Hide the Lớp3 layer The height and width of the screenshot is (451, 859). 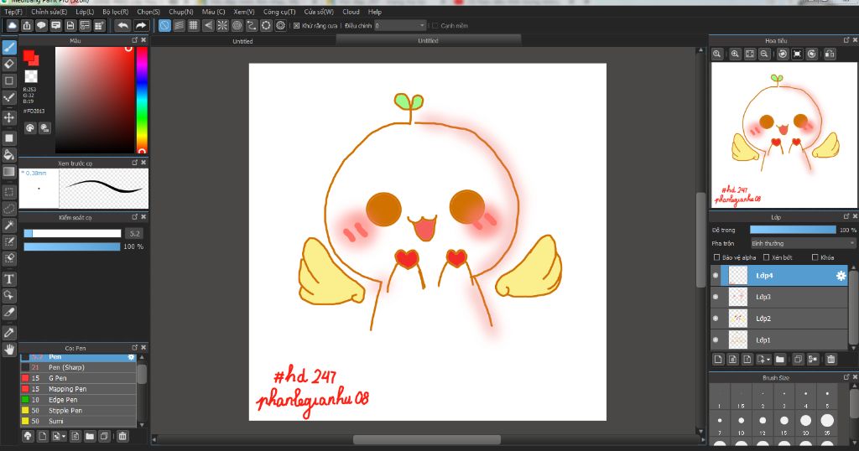click(716, 297)
